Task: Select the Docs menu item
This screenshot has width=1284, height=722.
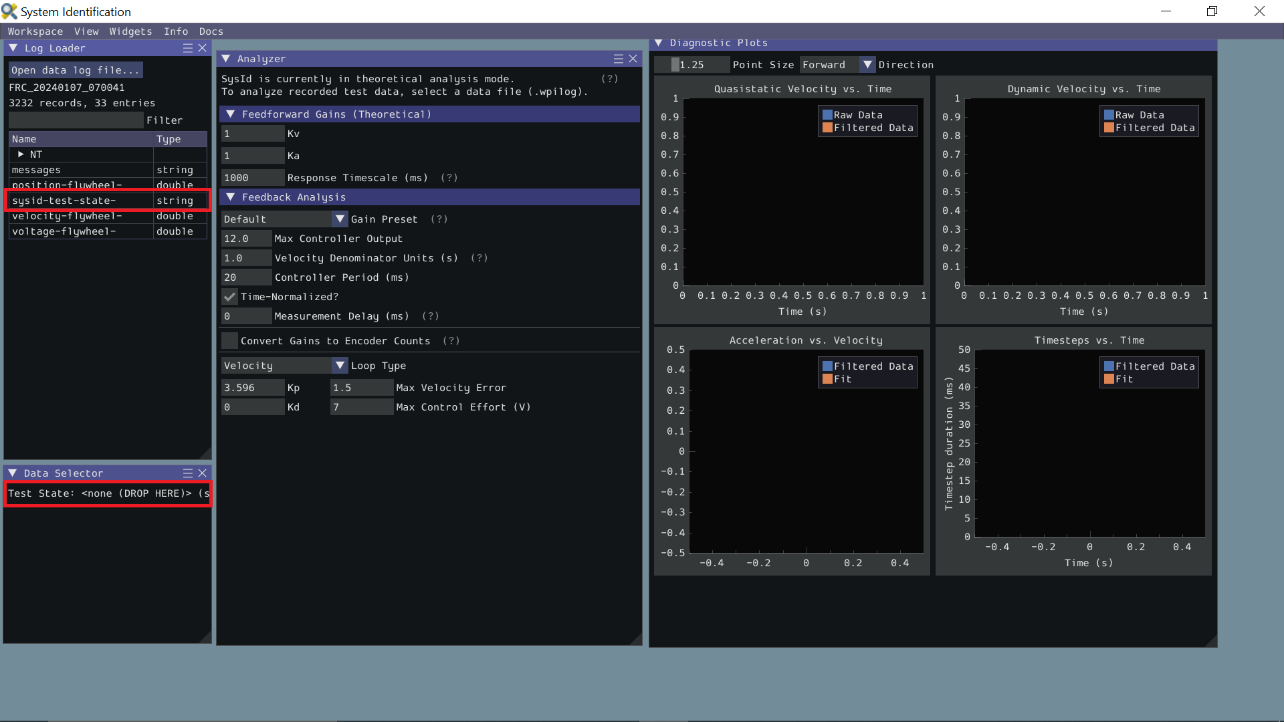Action: click(211, 31)
